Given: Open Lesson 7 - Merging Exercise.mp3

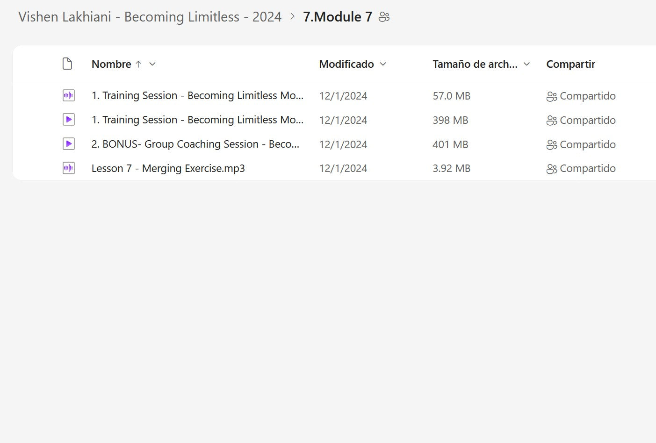Looking at the screenshot, I should [x=168, y=169].
